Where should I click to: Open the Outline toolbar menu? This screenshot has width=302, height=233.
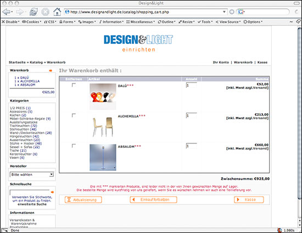(166, 22)
